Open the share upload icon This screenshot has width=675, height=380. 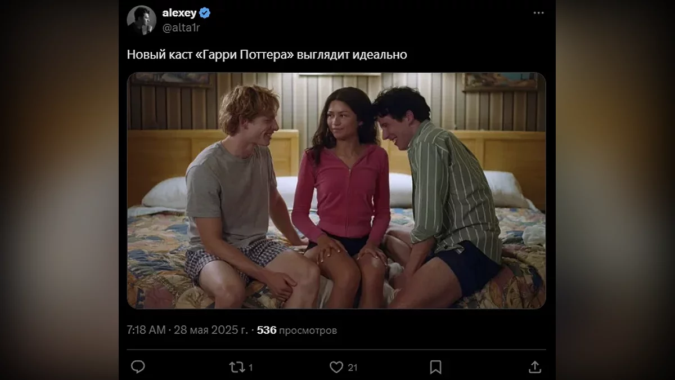pyautogui.click(x=535, y=367)
